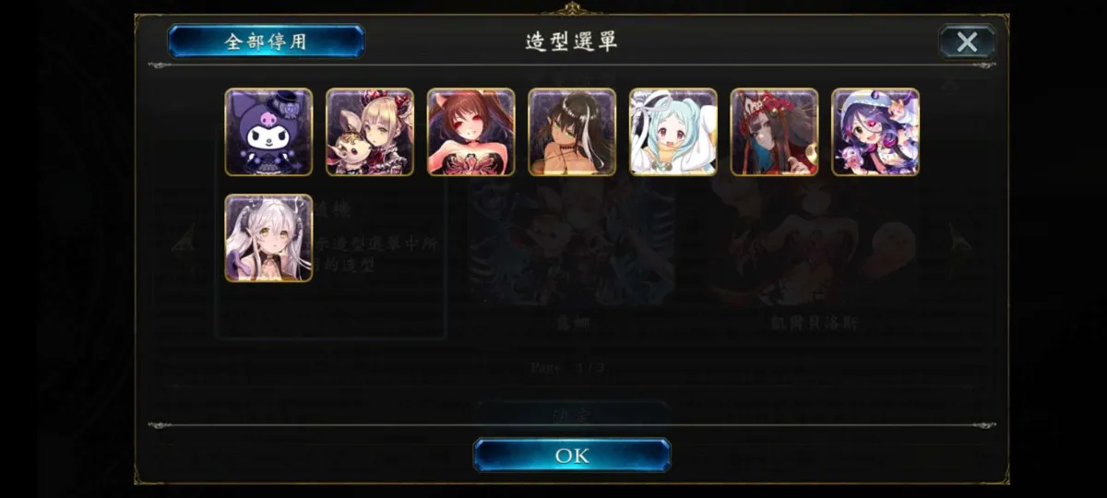
Task: Select the black-haired character with red flowers
Action: [x=774, y=132]
